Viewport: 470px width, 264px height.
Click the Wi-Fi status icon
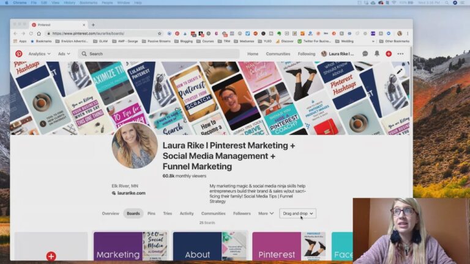[394, 2]
